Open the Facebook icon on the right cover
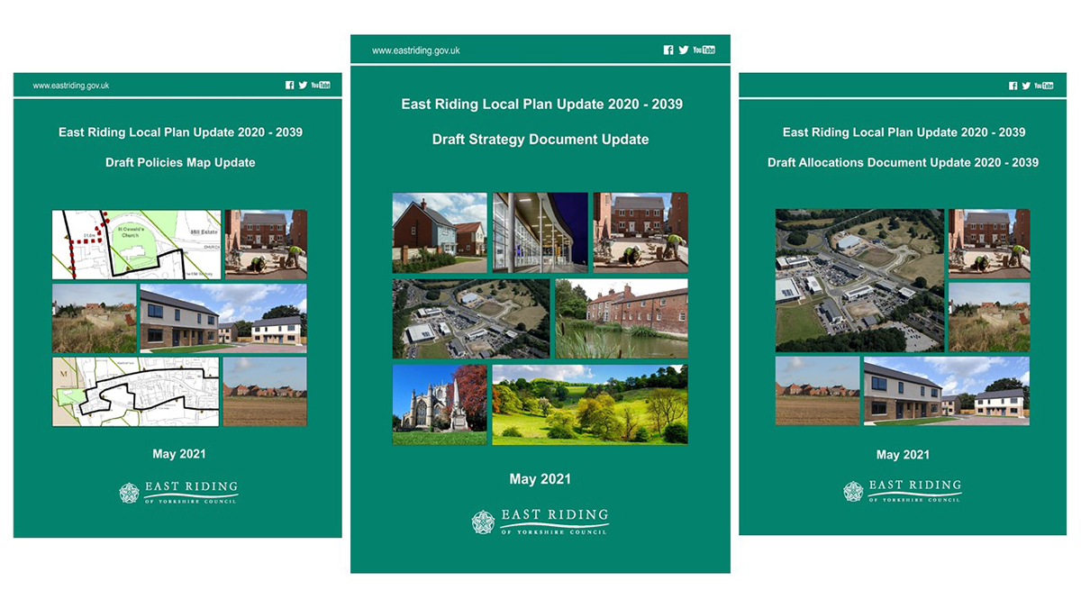Image resolution: width=1081 pixels, height=608 pixels. [x=1013, y=86]
